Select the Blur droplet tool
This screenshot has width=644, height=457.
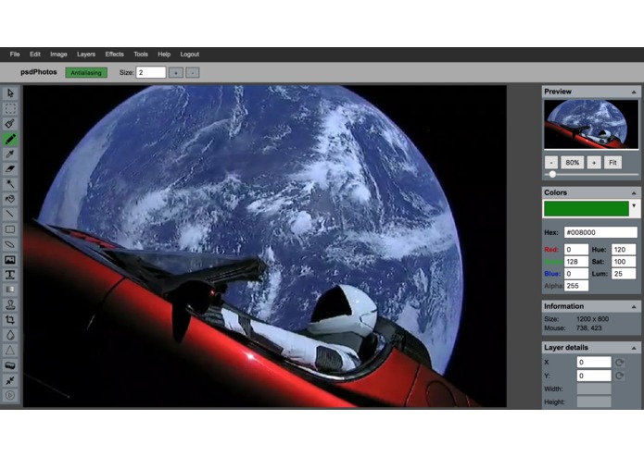(x=10, y=335)
